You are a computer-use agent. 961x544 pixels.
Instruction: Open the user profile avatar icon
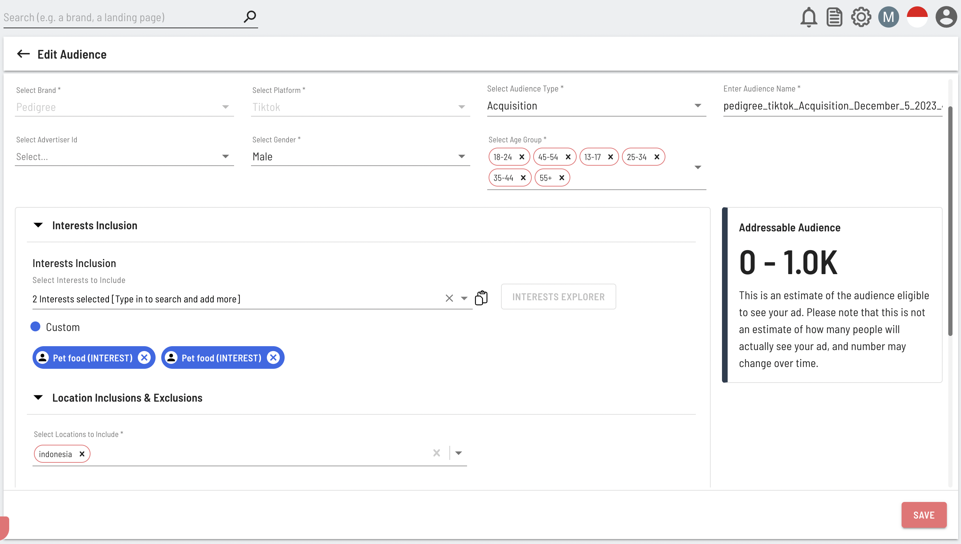[946, 17]
